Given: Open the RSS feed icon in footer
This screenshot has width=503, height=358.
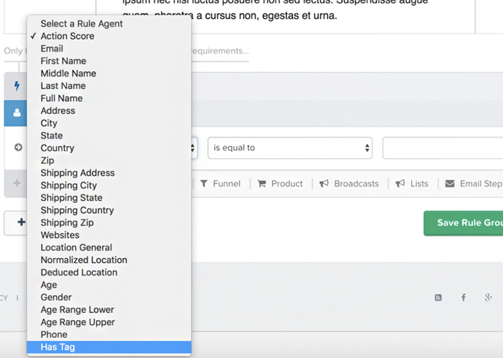Looking at the screenshot, I should (438, 298).
